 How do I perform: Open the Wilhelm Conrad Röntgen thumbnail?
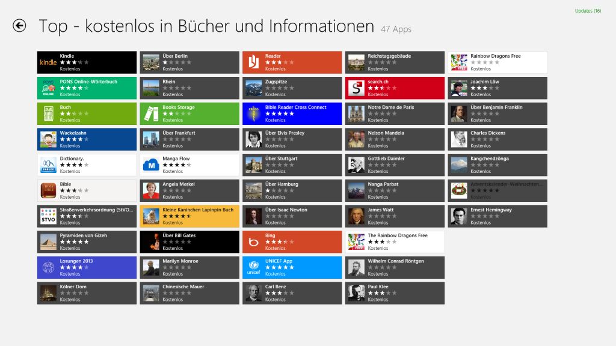click(357, 267)
